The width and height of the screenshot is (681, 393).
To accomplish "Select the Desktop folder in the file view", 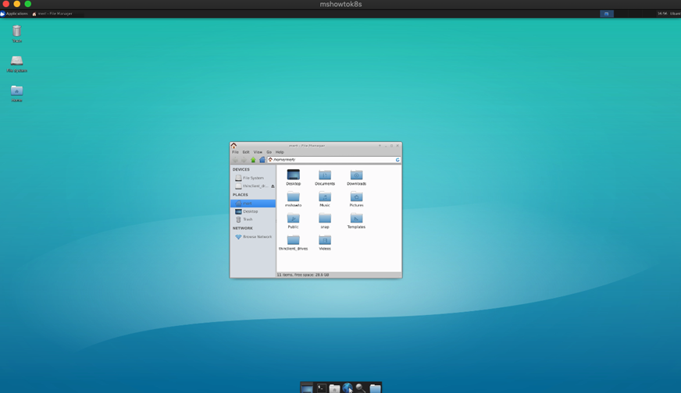I will [293, 177].
